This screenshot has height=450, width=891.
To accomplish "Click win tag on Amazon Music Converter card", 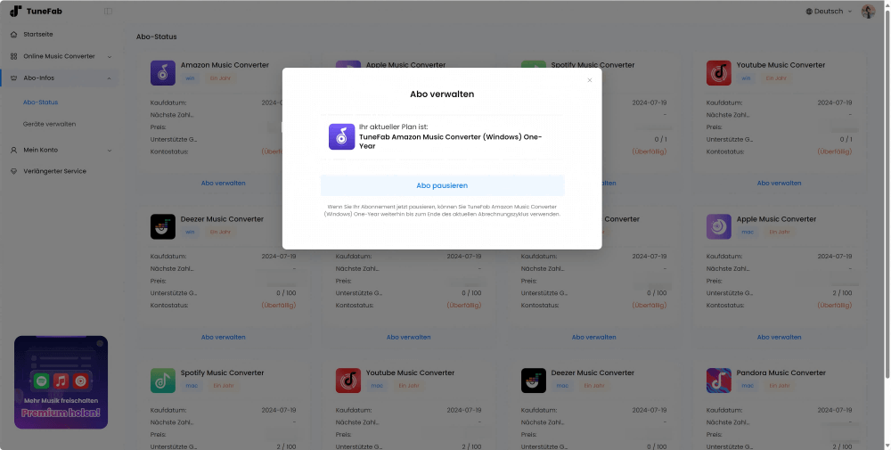I will (x=190, y=78).
